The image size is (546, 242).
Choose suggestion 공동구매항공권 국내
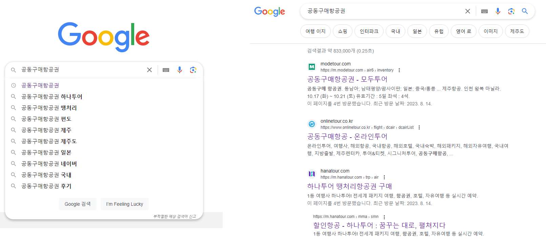click(104, 175)
